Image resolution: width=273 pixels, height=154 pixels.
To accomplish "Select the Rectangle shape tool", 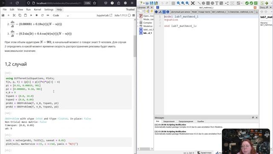I will (208, 3).
